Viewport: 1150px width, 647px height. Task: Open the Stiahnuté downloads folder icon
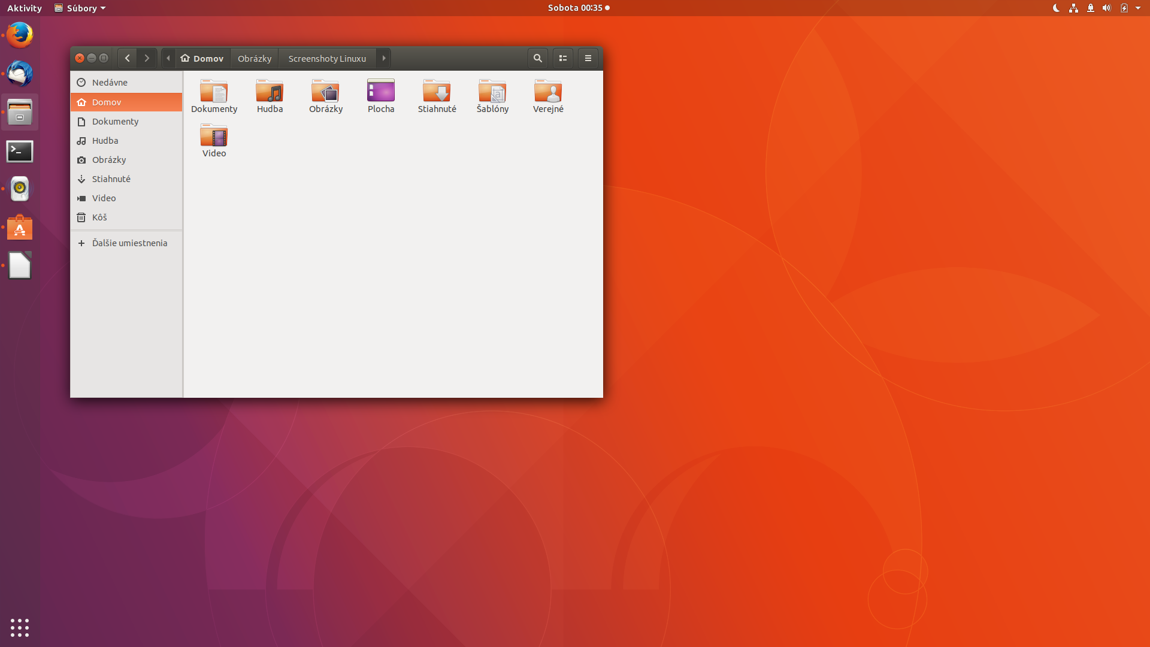coord(437,91)
